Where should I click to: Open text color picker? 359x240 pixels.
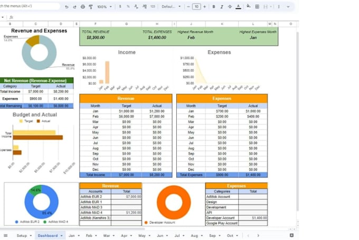click(238, 7)
